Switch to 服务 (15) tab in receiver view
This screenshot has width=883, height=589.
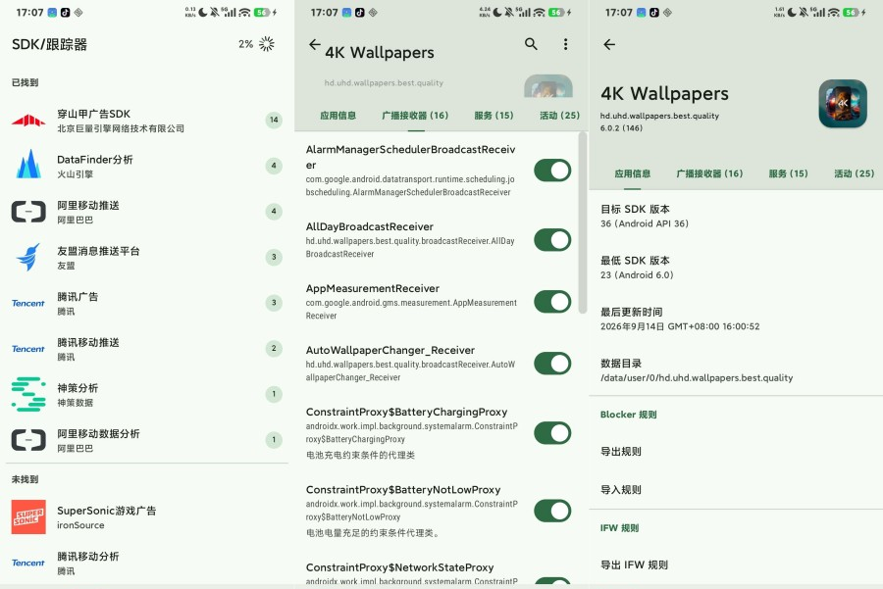[x=493, y=116]
